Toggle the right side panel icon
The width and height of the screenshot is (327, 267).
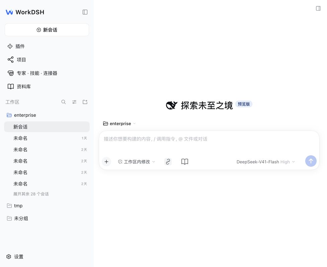(x=318, y=8)
